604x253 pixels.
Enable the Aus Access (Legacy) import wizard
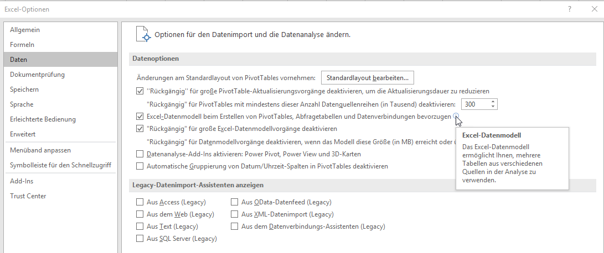140,202
